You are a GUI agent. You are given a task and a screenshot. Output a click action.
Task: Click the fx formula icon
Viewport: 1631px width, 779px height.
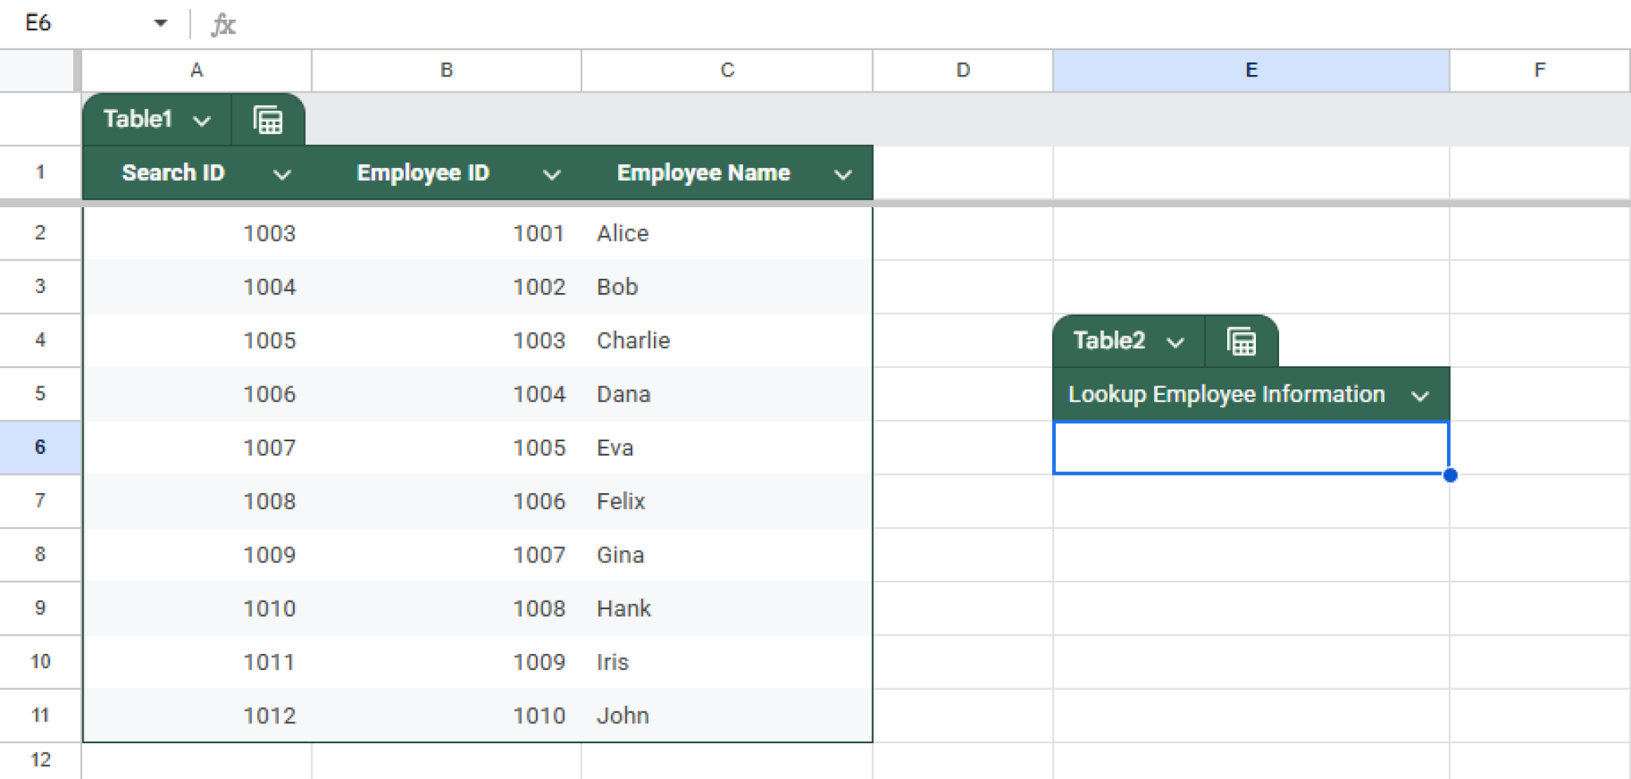(x=223, y=23)
